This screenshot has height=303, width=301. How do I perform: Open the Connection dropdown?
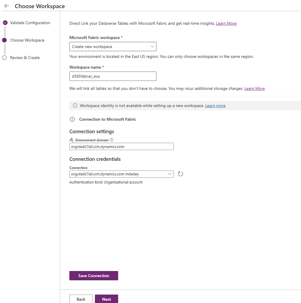coord(121,174)
